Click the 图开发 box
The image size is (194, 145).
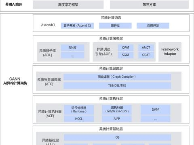[x=115, y=25]
